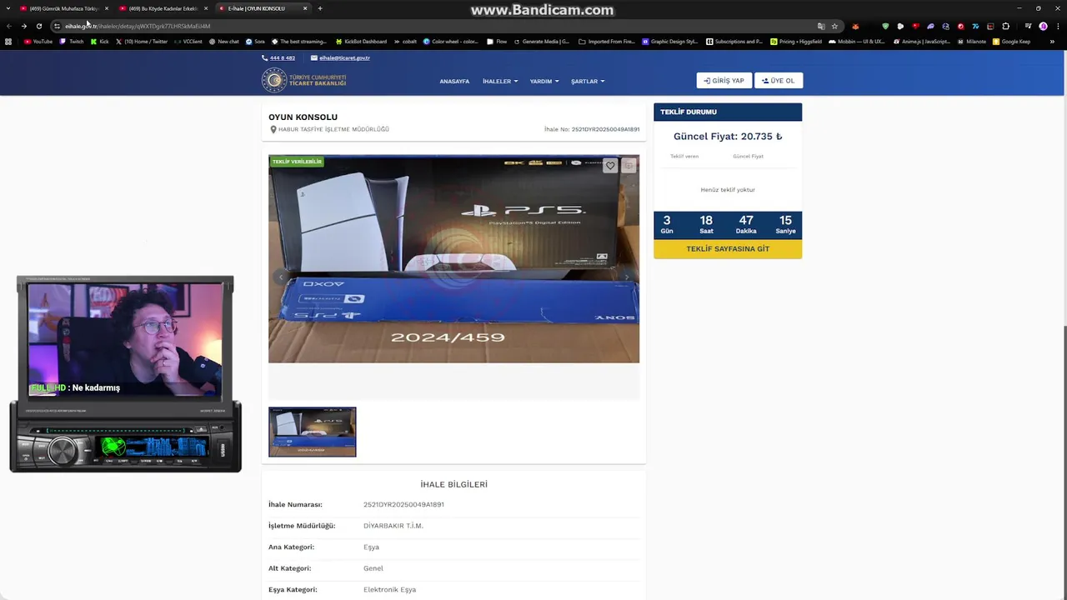Screen dimensions: 1067x600
Task: Open the Mobbin UI & UX bookmark
Action: pyautogui.click(x=856, y=42)
